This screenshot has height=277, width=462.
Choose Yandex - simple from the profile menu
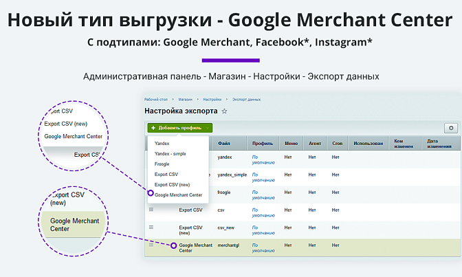point(170,154)
